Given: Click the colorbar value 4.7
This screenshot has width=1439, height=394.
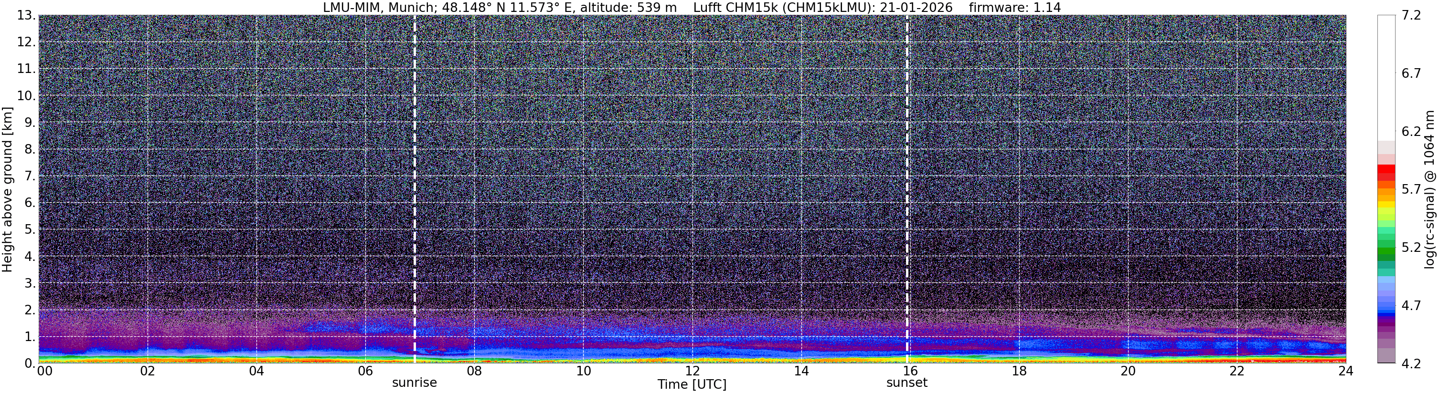Looking at the screenshot, I should coord(1411,306).
